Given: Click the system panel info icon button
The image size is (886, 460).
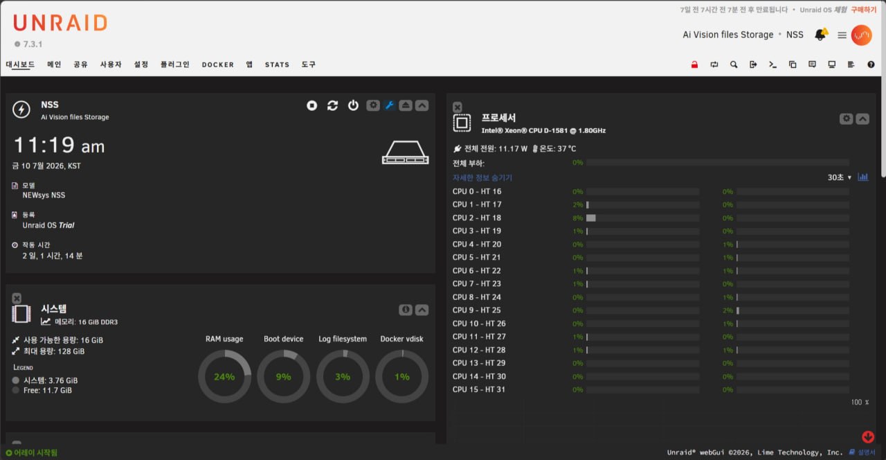Looking at the screenshot, I should (406, 310).
